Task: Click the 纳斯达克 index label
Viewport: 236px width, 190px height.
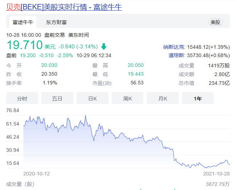Action: [174, 47]
